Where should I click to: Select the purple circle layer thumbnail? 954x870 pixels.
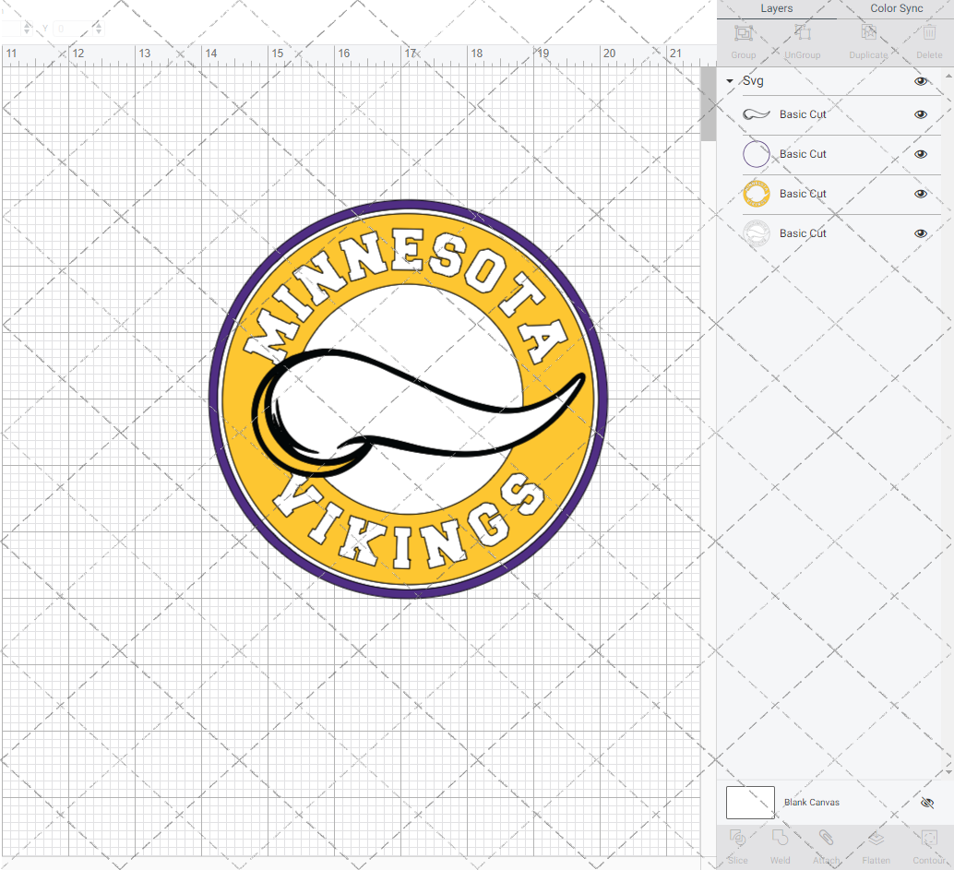pyautogui.click(x=757, y=154)
